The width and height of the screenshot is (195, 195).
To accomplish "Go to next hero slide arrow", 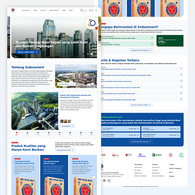I will (x=92, y=54).
